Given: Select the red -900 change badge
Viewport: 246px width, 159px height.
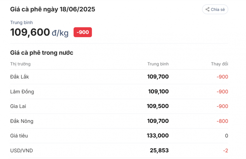Looking at the screenshot, I should tap(83, 32).
